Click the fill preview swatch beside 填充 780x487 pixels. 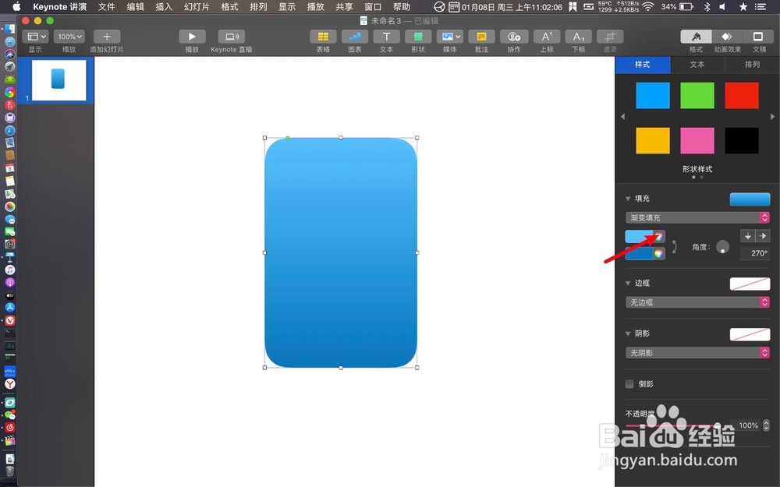pos(750,199)
